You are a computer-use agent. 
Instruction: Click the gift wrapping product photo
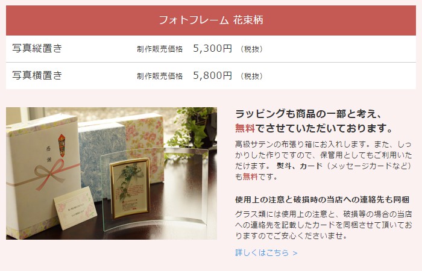pyautogui.click(x=112, y=173)
